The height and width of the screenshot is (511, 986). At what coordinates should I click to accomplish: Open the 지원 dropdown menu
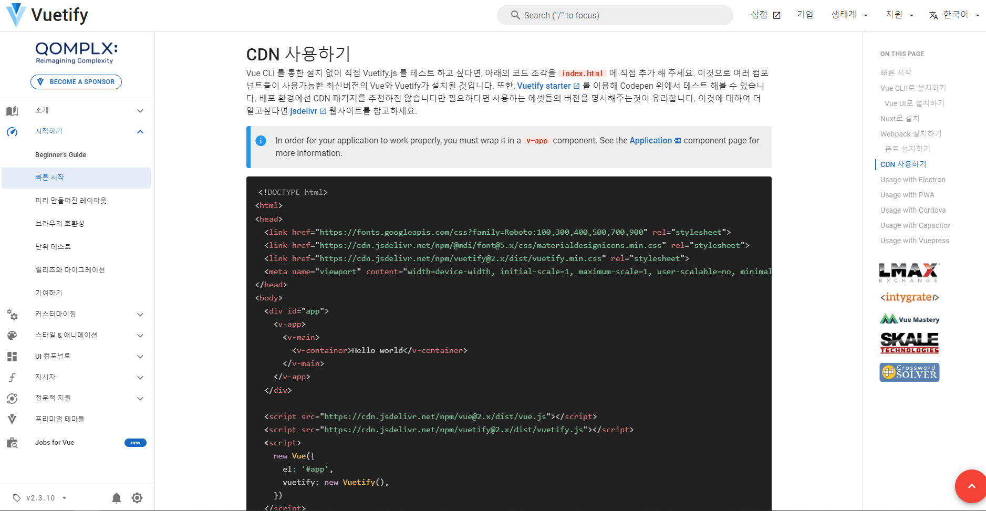click(899, 15)
